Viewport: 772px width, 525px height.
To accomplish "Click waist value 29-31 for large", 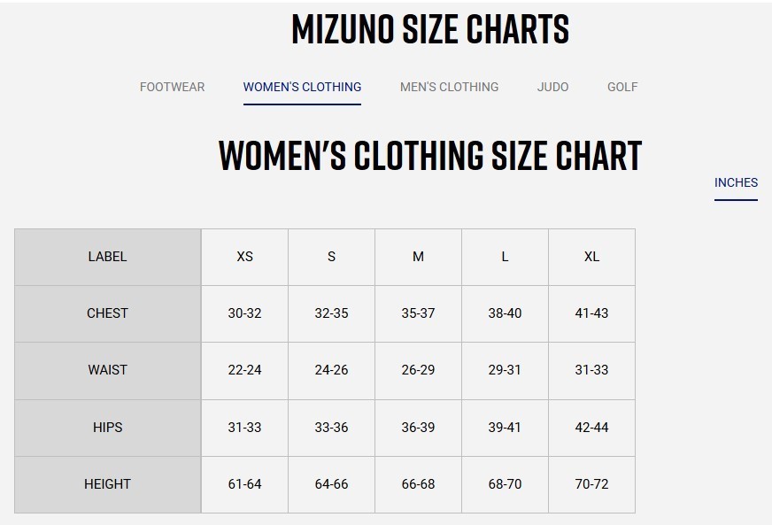I will (x=505, y=370).
